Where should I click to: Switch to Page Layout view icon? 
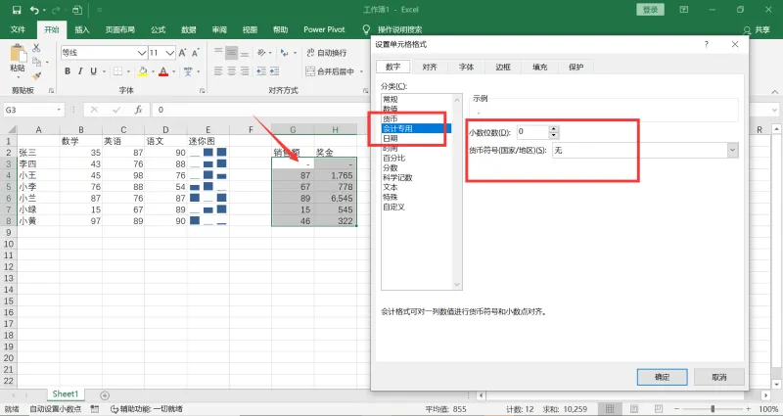pos(634,409)
